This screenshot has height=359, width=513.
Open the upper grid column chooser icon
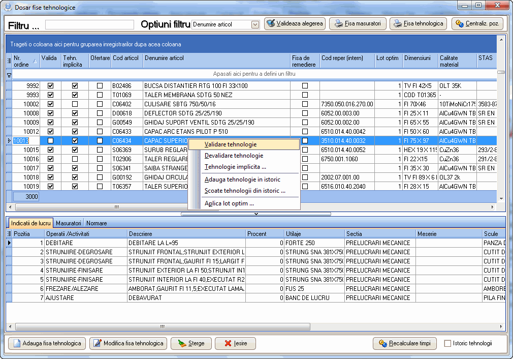(9, 61)
